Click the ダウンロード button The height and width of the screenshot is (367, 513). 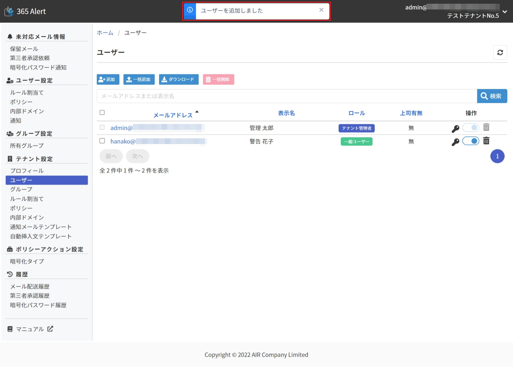pos(178,79)
